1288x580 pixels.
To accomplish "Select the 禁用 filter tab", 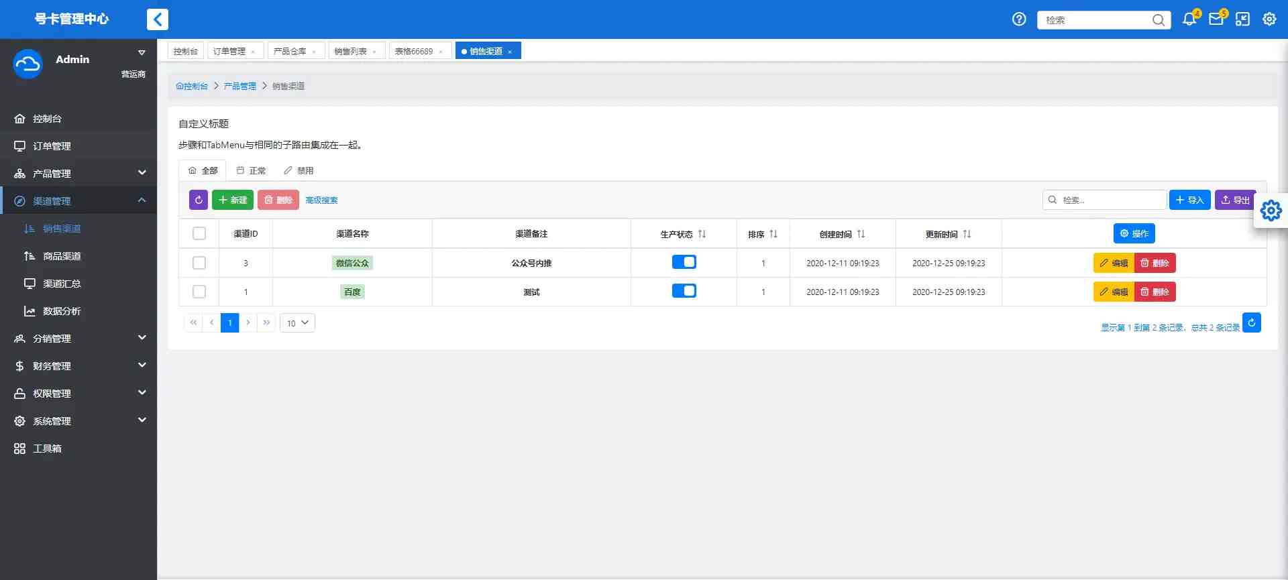I will (x=299, y=170).
